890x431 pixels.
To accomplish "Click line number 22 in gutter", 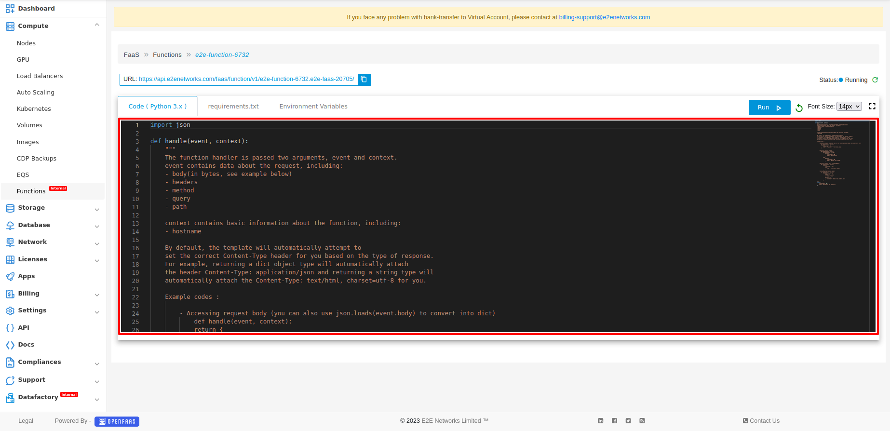I will [135, 297].
